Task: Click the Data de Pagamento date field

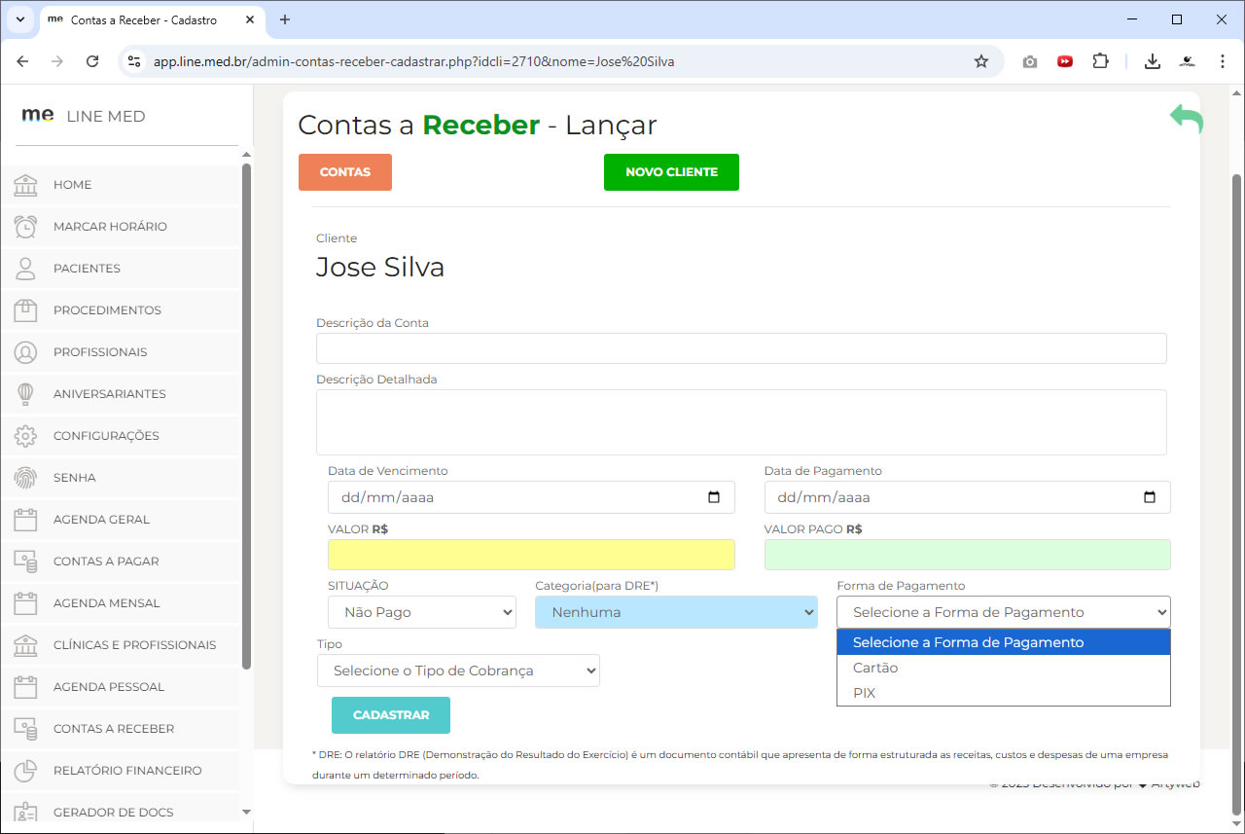Action: pyautogui.click(x=968, y=497)
